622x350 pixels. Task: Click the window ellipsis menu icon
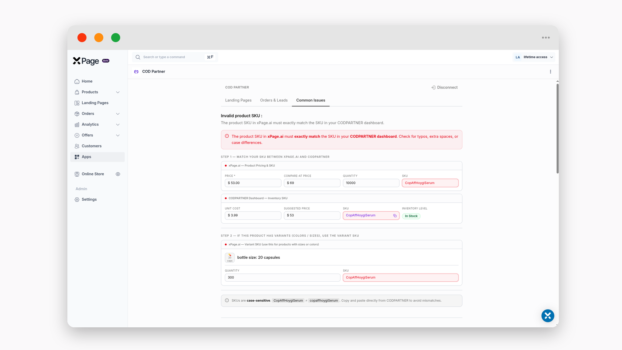546,38
